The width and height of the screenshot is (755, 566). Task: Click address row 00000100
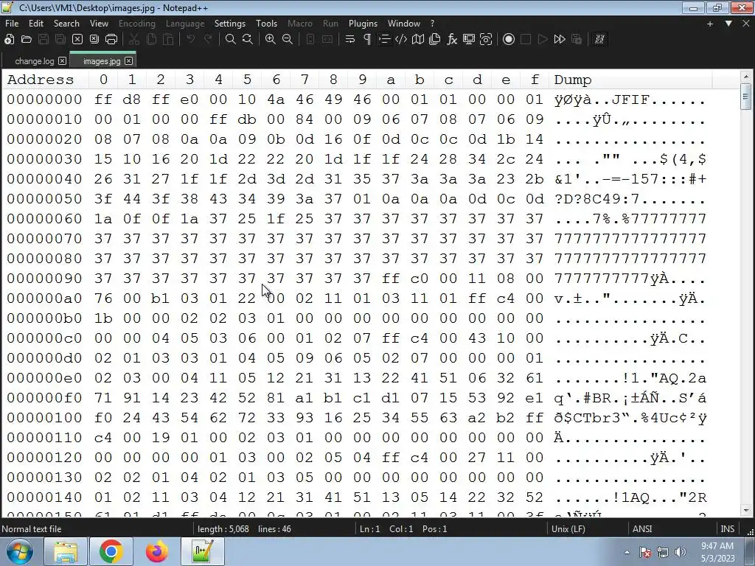pos(44,418)
